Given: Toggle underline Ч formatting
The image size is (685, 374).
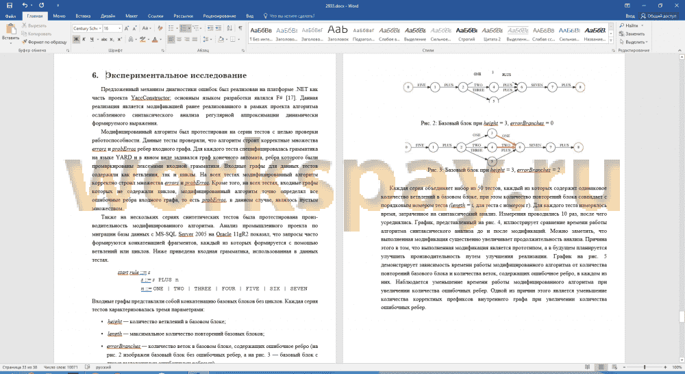Looking at the screenshot, I should [92, 39].
